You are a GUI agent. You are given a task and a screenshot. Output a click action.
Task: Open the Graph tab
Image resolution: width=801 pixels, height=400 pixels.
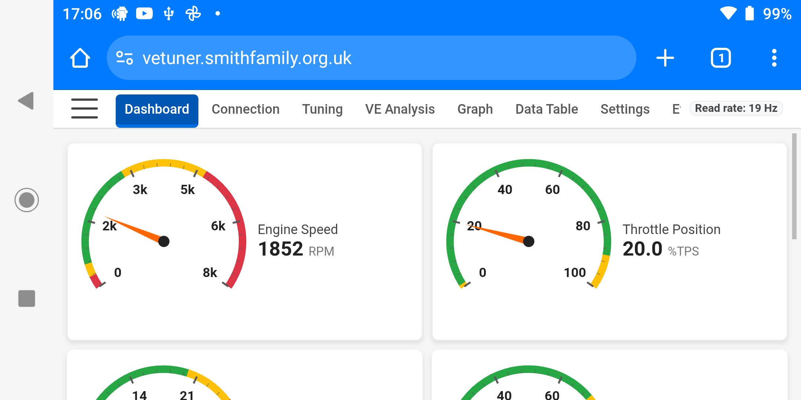pos(475,109)
